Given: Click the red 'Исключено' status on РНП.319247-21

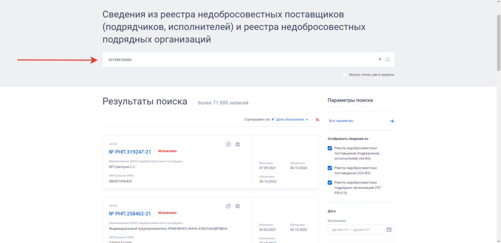Looking at the screenshot, I should [167, 151].
